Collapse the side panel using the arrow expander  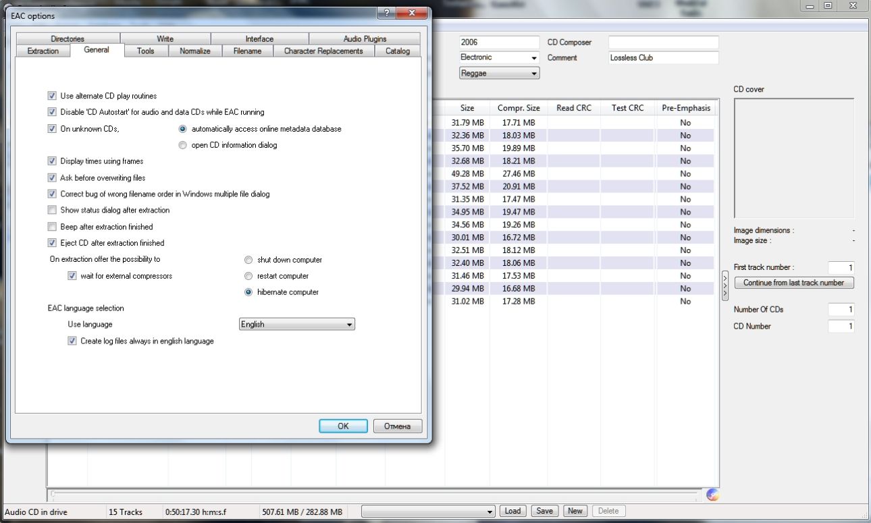click(x=725, y=285)
